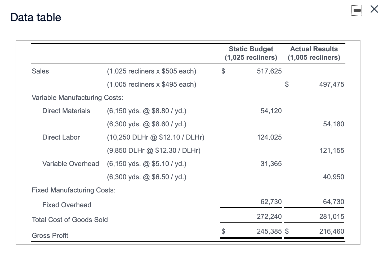Screen dimensions: 383x258
Task: Select the gross profit actual value 216,460
Action: click(x=332, y=231)
